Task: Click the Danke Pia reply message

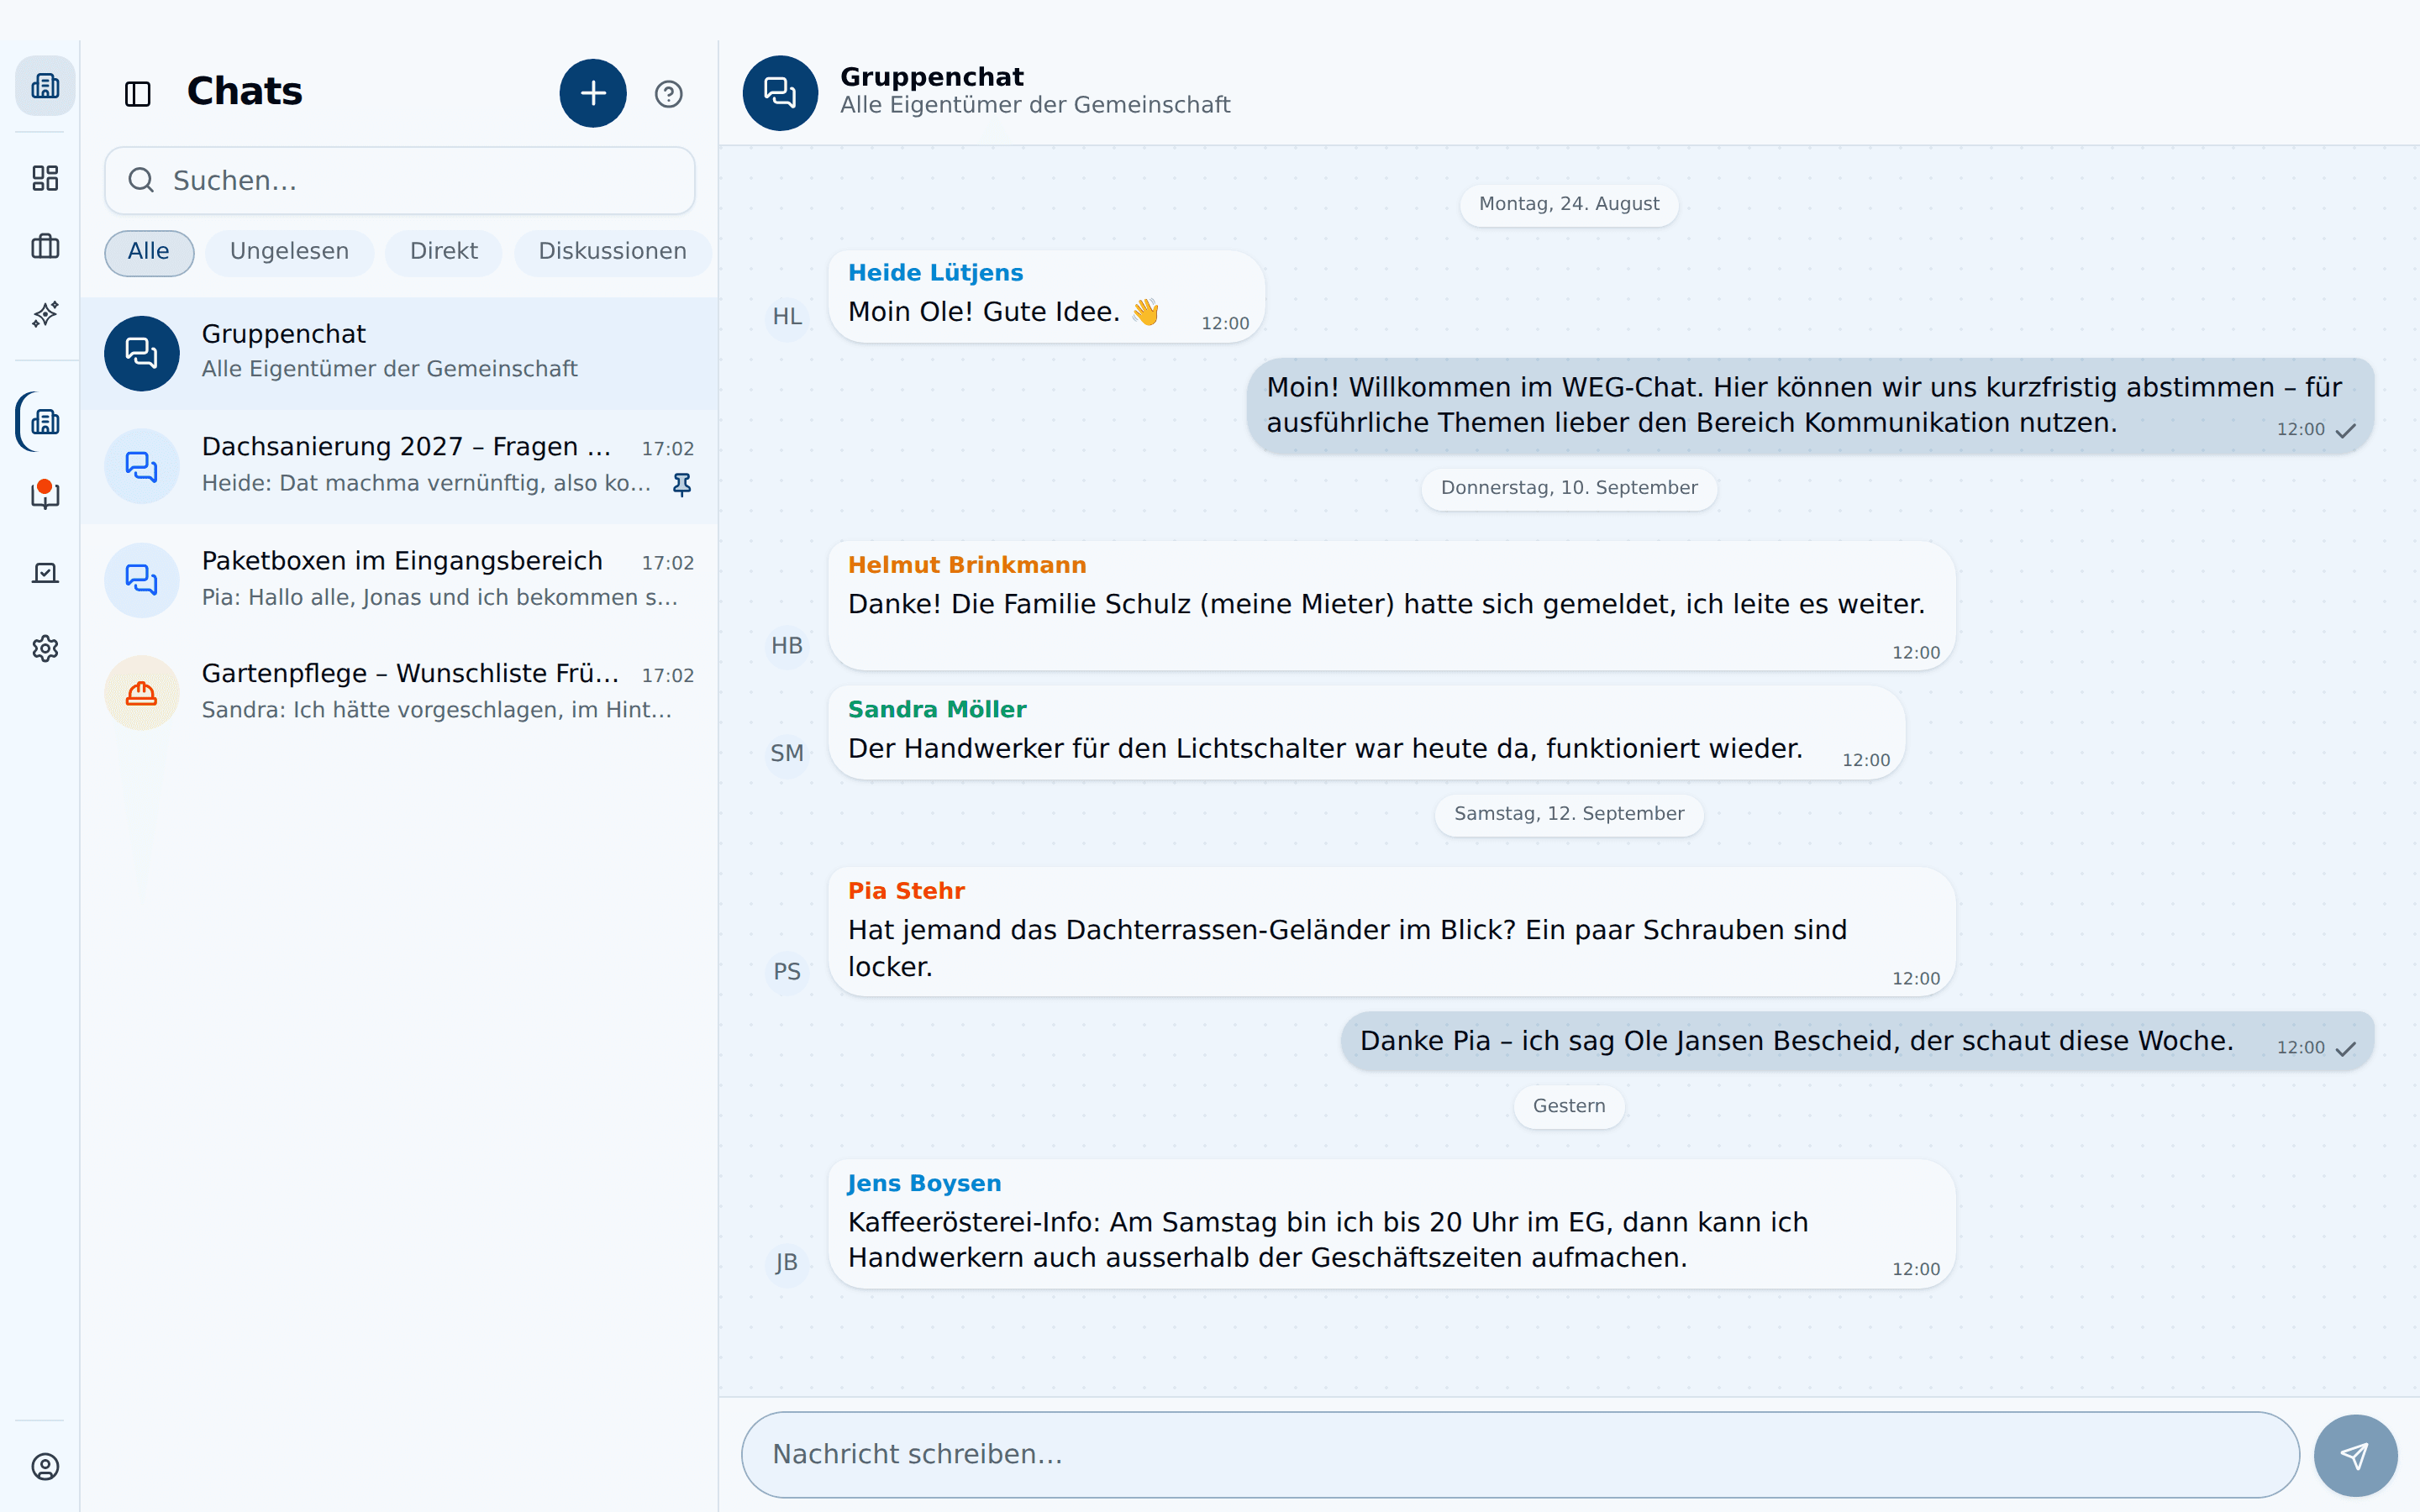Action: tap(1857, 1042)
